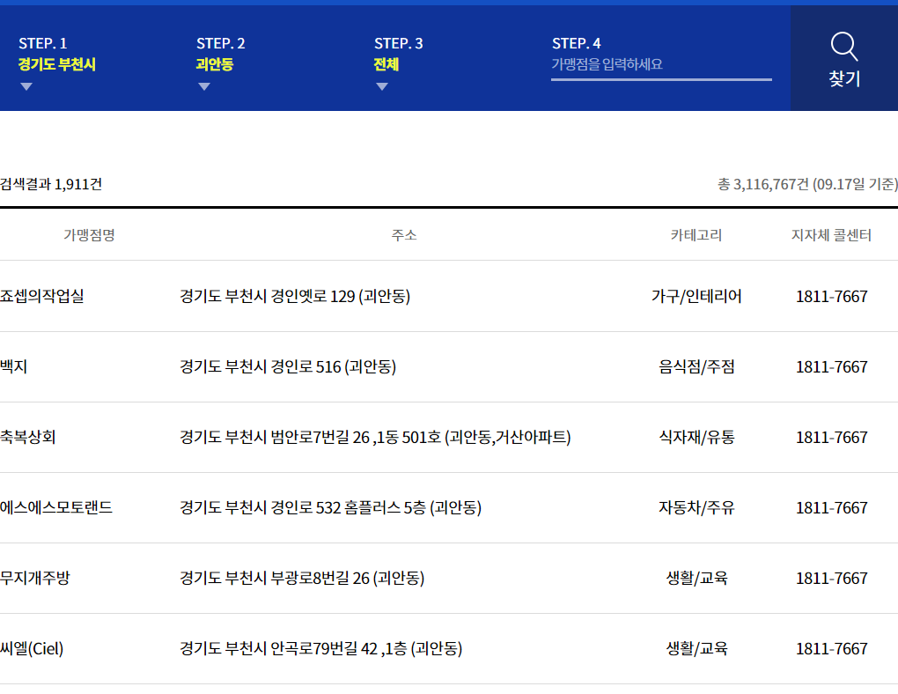Expand the arrow below 전체
Viewport: 898px width, 694px height.
(382, 86)
